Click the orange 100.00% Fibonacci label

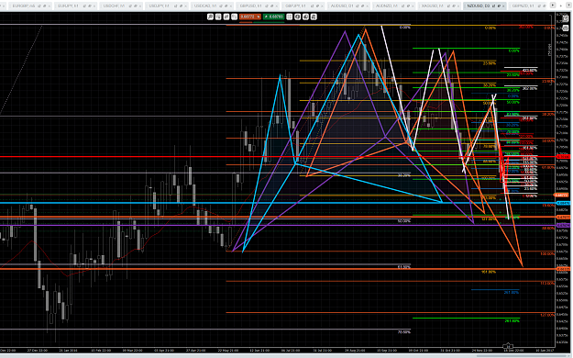pos(547,253)
